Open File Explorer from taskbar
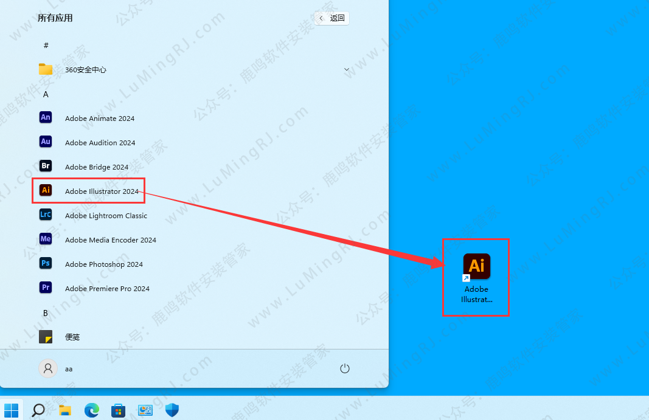The width and height of the screenshot is (649, 420). (x=65, y=410)
